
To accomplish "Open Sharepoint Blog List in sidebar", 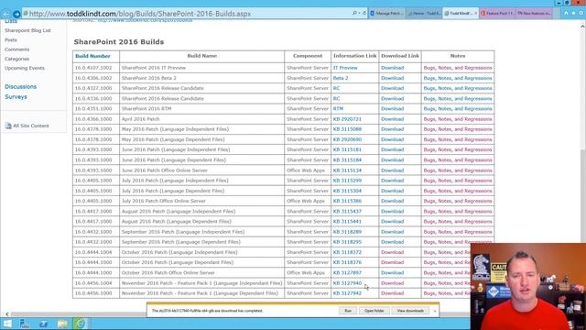I will click(27, 30).
